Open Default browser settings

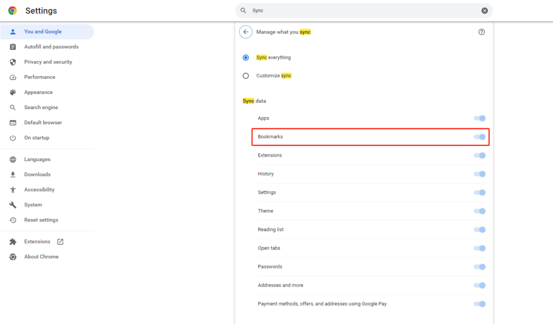[x=48, y=123]
